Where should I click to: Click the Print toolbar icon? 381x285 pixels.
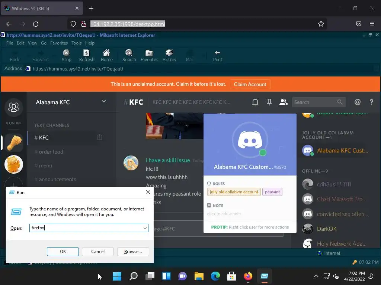tap(217, 56)
